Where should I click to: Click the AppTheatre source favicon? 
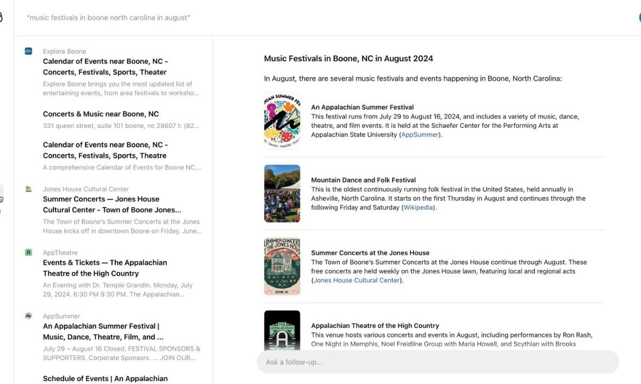click(28, 252)
